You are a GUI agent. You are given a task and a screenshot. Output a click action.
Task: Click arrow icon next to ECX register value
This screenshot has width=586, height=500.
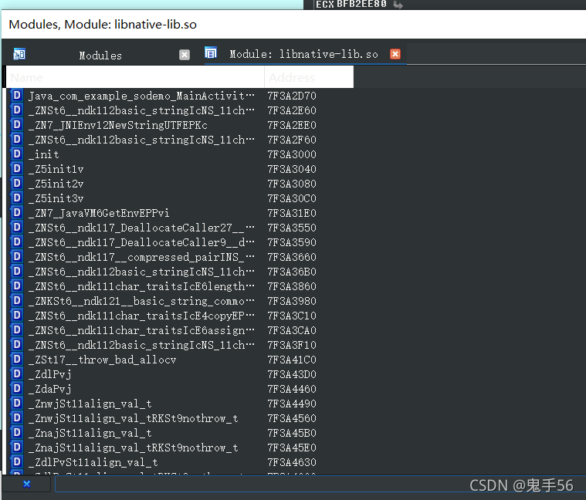click(398, 5)
